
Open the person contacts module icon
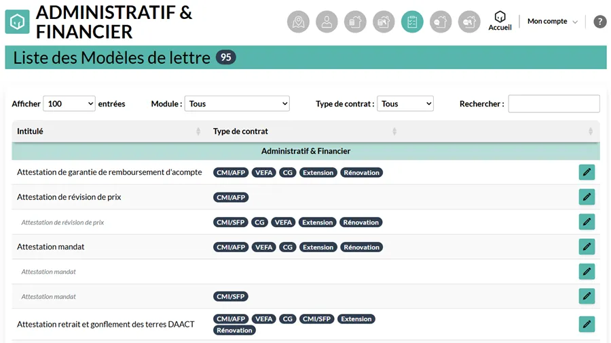327,22
